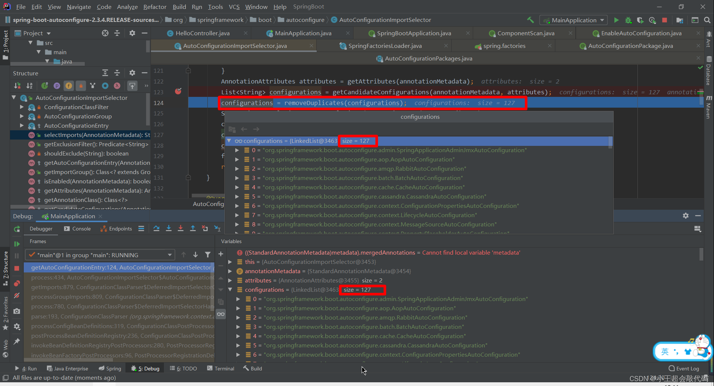The width and height of the screenshot is (714, 386).
Task: Step into with blue down arrow
Action: [x=169, y=229]
